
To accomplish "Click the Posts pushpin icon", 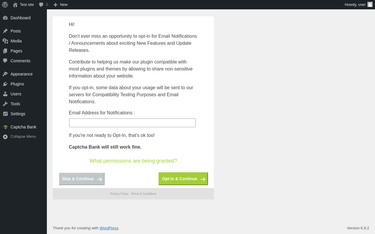I will pos(5,31).
